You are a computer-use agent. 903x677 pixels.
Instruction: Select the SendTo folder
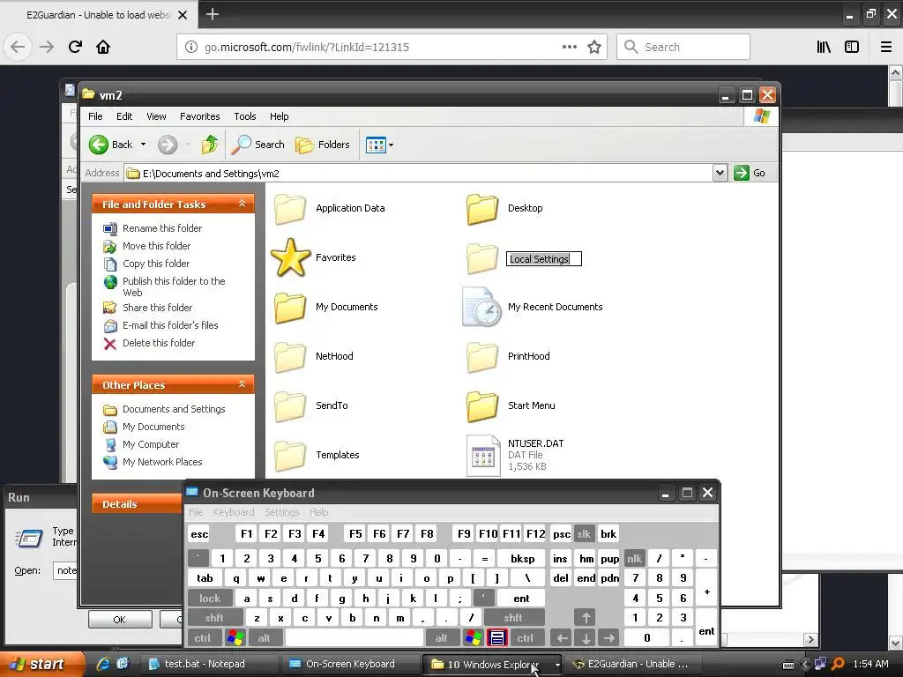coord(311,405)
